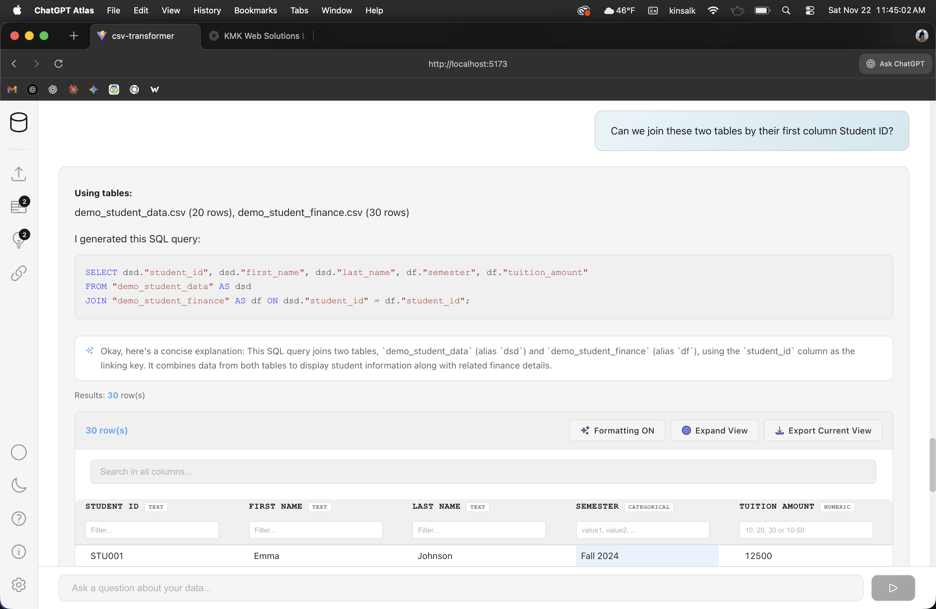Open the Bookmarks menu in the menu bar
The height and width of the screenshot is (609, 936).
[255, 10]
